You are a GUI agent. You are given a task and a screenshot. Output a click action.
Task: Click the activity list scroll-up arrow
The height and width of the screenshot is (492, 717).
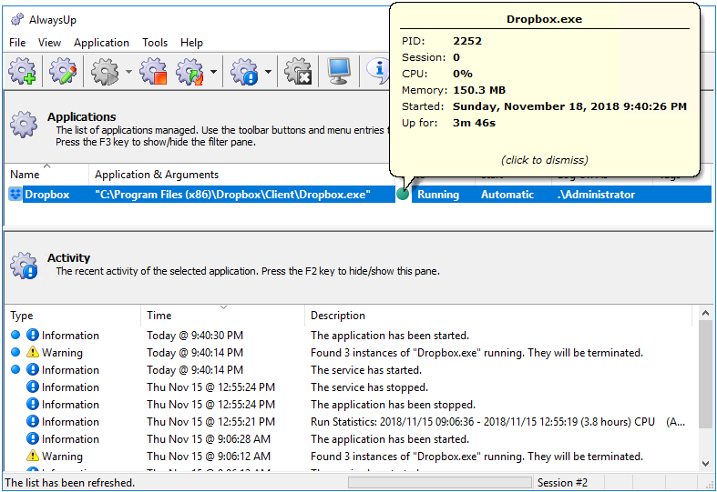tap(705, 313)
